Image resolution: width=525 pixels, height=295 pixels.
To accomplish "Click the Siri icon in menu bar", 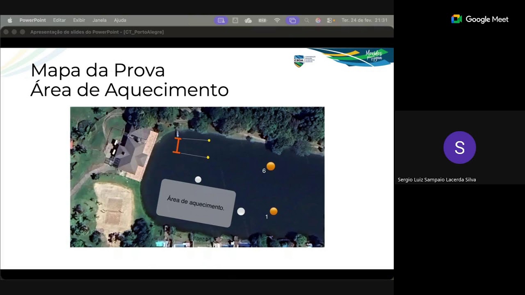I will [318, 20].
